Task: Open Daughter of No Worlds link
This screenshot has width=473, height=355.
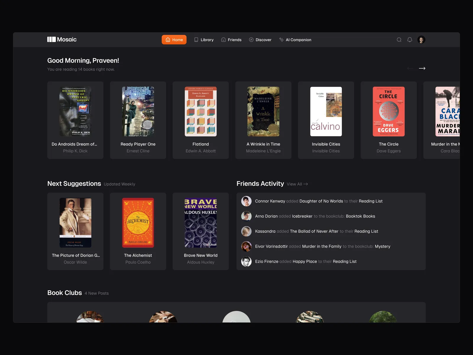Action: pyautogui.click(x=321, y=201)
